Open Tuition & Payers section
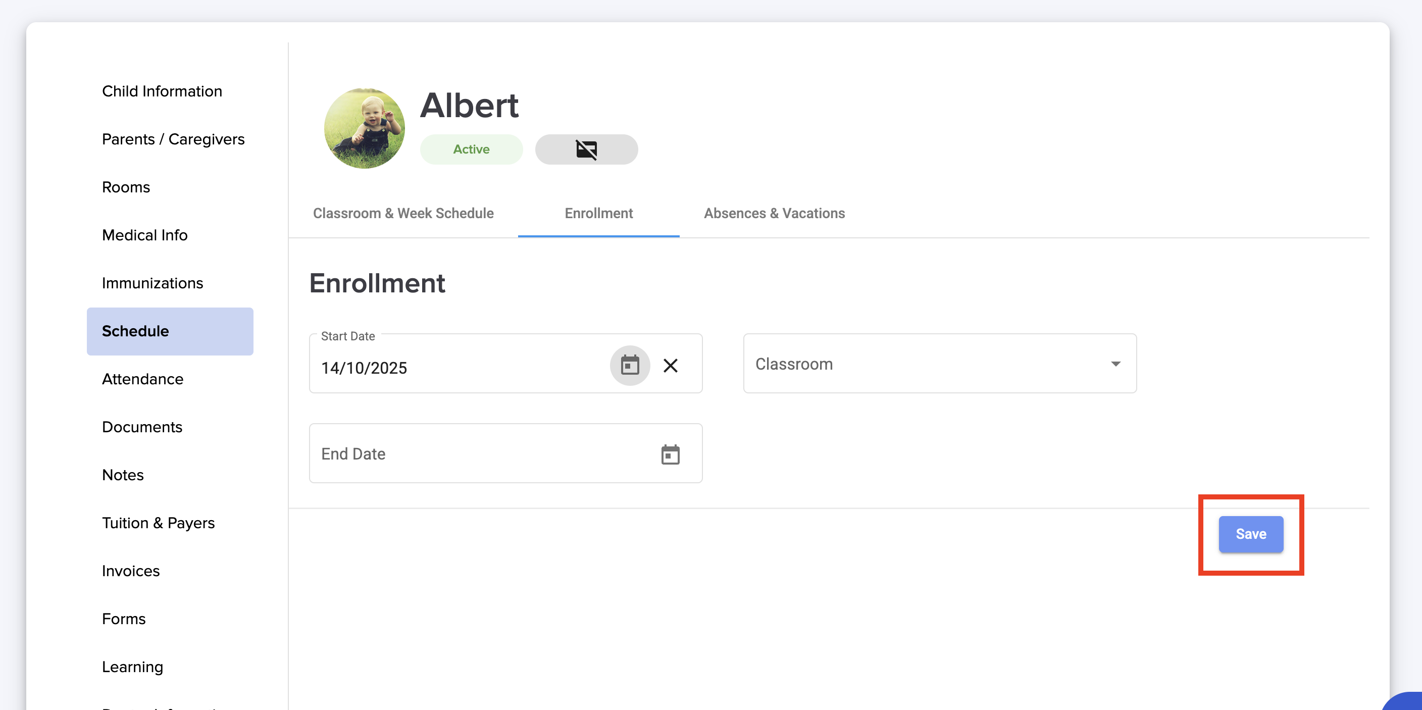The height and width of the screenshot is (710, 1422). (x=158, y=523)
